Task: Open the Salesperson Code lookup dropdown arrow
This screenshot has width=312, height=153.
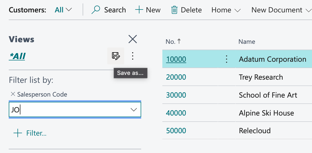Action: [x=134, y=110]
